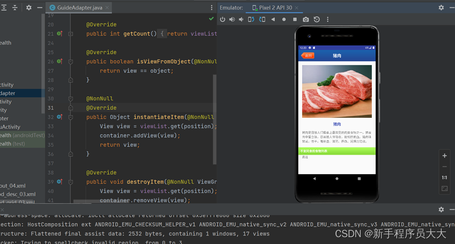The width and height of the screenshot is (455, 244).
Task: Tap the orange back button in app
Action: click(308, 55)
